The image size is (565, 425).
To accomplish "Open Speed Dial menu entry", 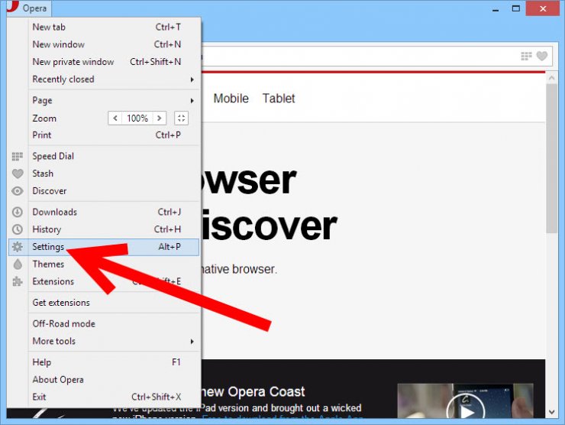I will click(115, 156).
